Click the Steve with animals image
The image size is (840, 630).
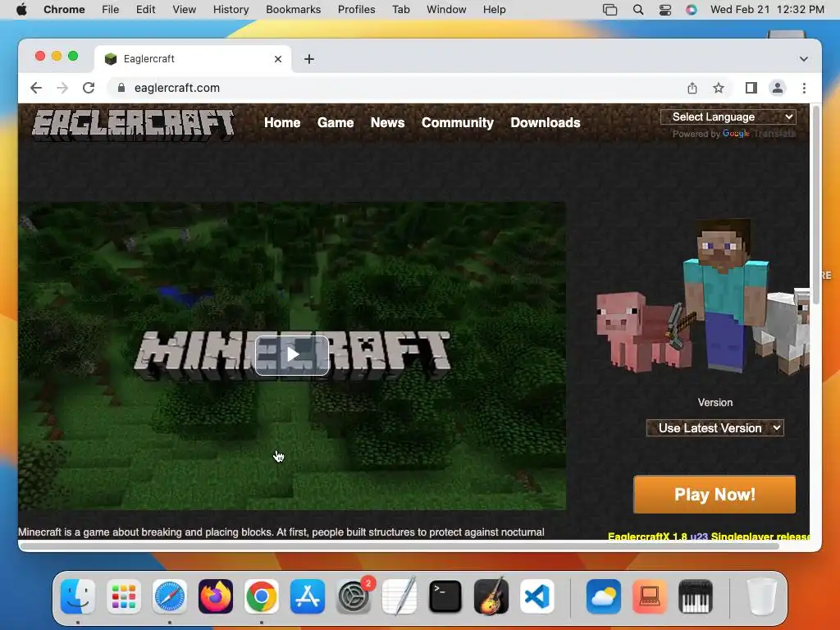[703, 296]
